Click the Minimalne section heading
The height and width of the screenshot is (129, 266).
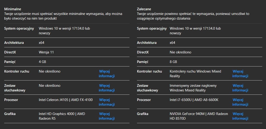(x=13, y=9)
